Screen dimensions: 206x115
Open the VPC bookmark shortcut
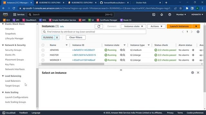(x=16, y=20)
